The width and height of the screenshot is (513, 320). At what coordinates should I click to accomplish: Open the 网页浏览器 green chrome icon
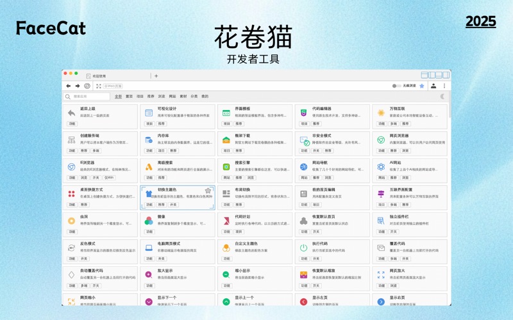[x=381, y=140]
